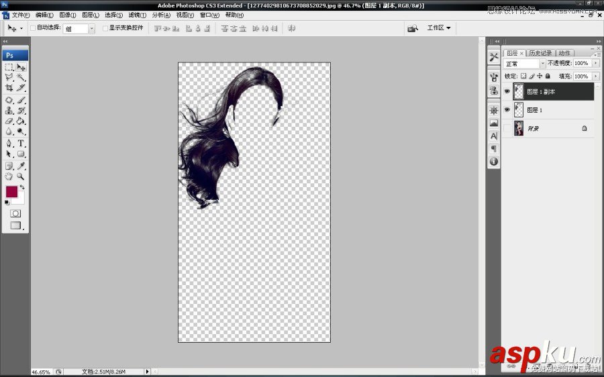The width and height of the screenshot is (604, 377).
Task: Show the 背景 layer via eye box
Action: point(507,128)
